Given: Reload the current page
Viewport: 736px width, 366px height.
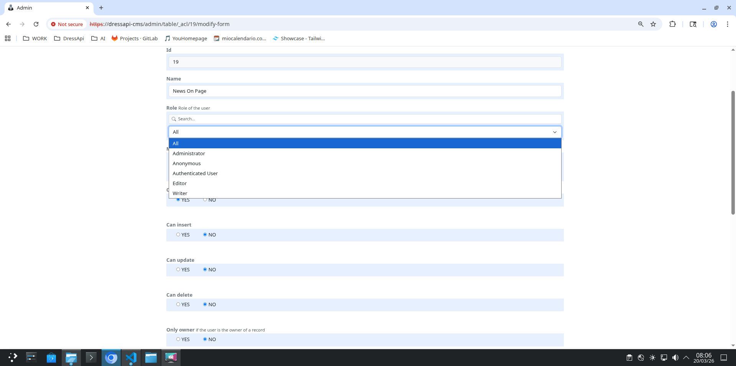Looking at the screenshot, I should coord(36,24).
